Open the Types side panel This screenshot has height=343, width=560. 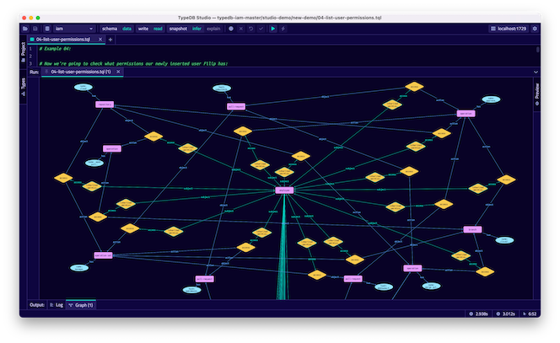point(24,87)
